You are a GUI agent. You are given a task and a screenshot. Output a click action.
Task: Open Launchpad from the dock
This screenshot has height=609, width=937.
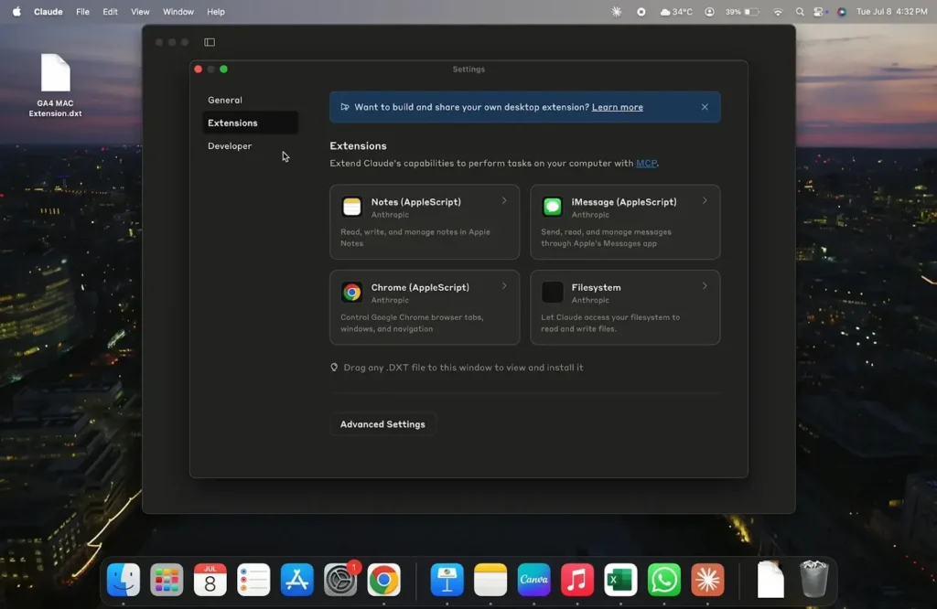click(x=167, y=579)
